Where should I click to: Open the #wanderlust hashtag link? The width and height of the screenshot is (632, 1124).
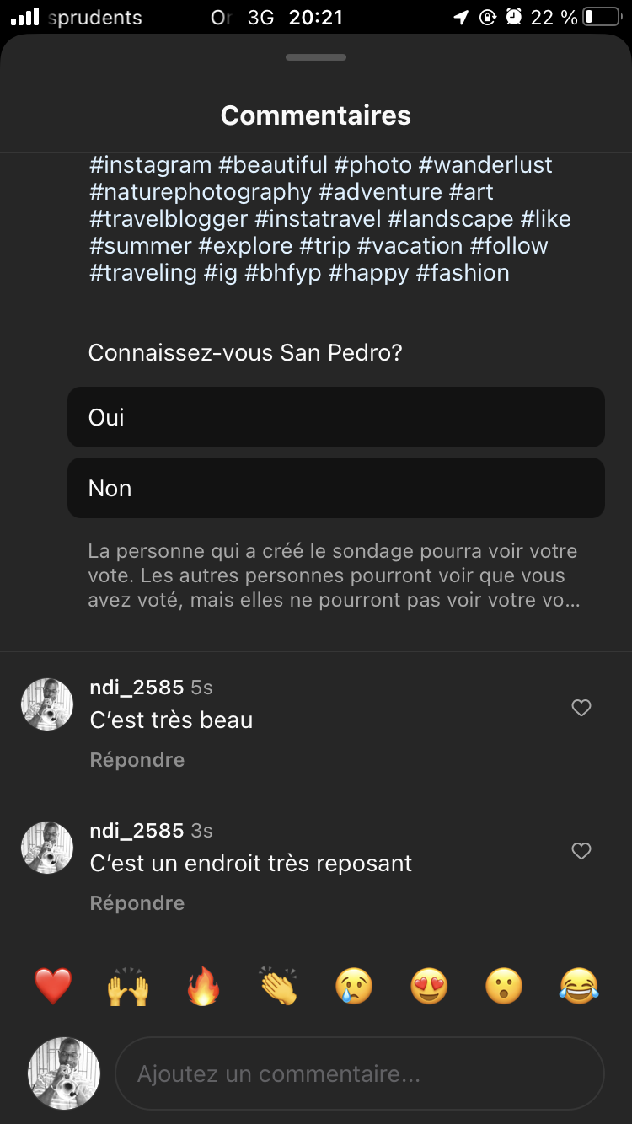click(485, 164)
